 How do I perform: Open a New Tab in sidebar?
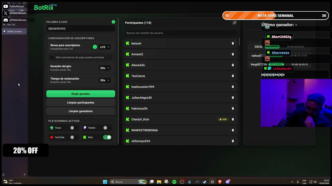tap(9, 25)
